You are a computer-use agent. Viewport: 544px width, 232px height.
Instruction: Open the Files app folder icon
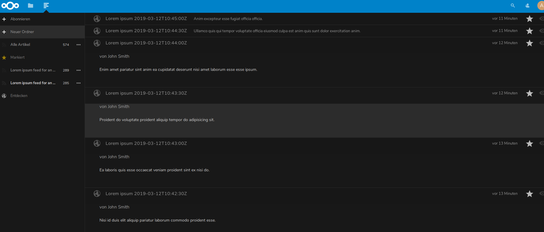pos(31,6)
